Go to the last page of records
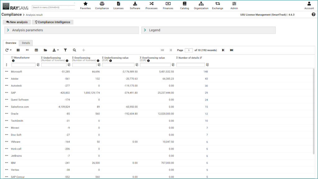The height and width of the screenshot is (179, 318). (232, 50)
